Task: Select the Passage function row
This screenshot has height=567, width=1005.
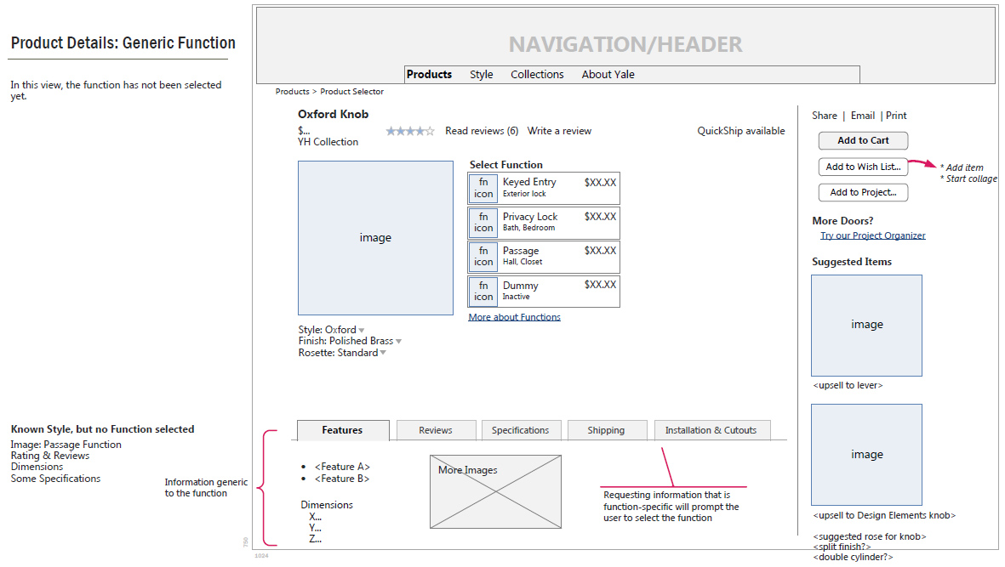Action: point(544,256)
